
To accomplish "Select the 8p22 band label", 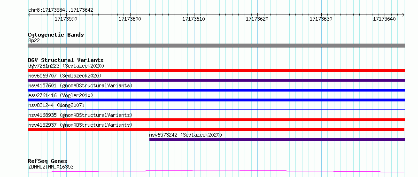I will 34,40.
